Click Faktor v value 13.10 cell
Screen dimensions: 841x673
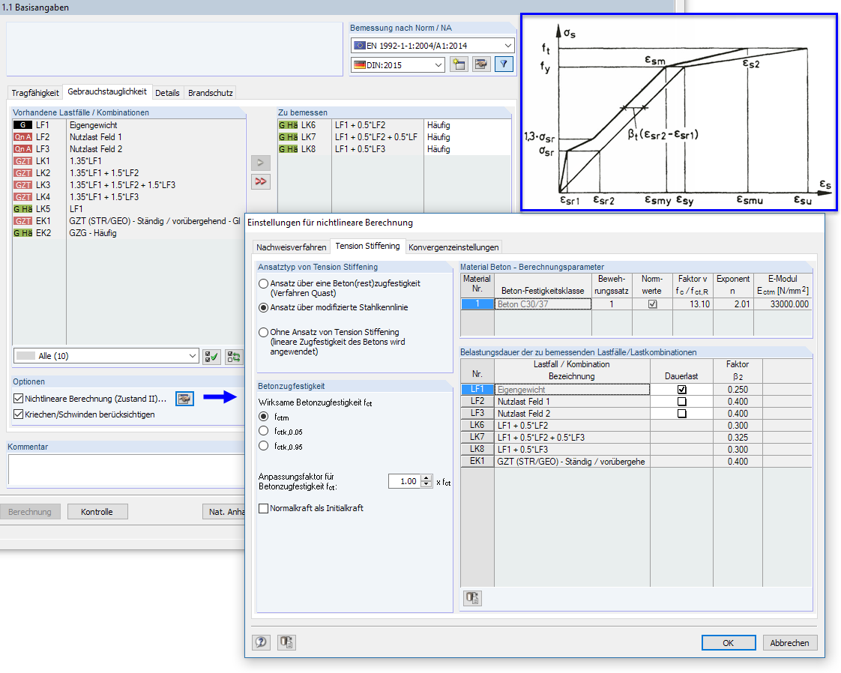[693, 304]
